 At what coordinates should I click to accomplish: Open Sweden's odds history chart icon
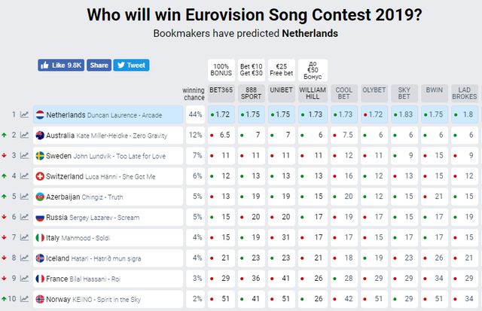[x=24, y=156]
